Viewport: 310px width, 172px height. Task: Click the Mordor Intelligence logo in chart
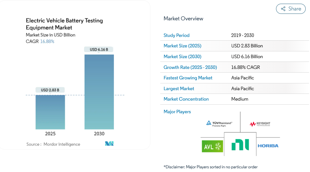[x=109, y=144]
